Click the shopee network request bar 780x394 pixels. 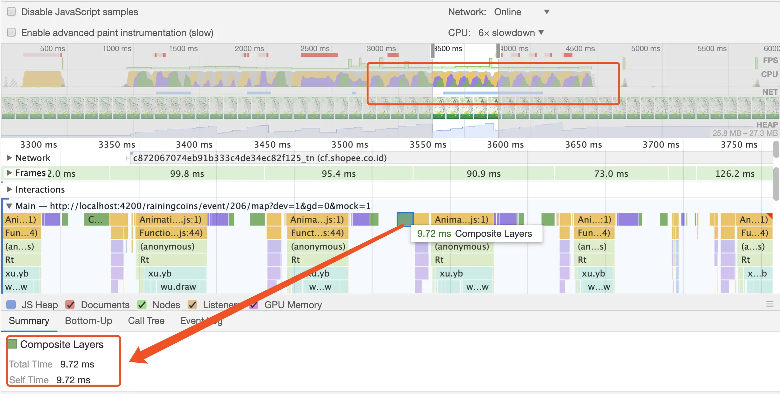(x=260, y=158)
